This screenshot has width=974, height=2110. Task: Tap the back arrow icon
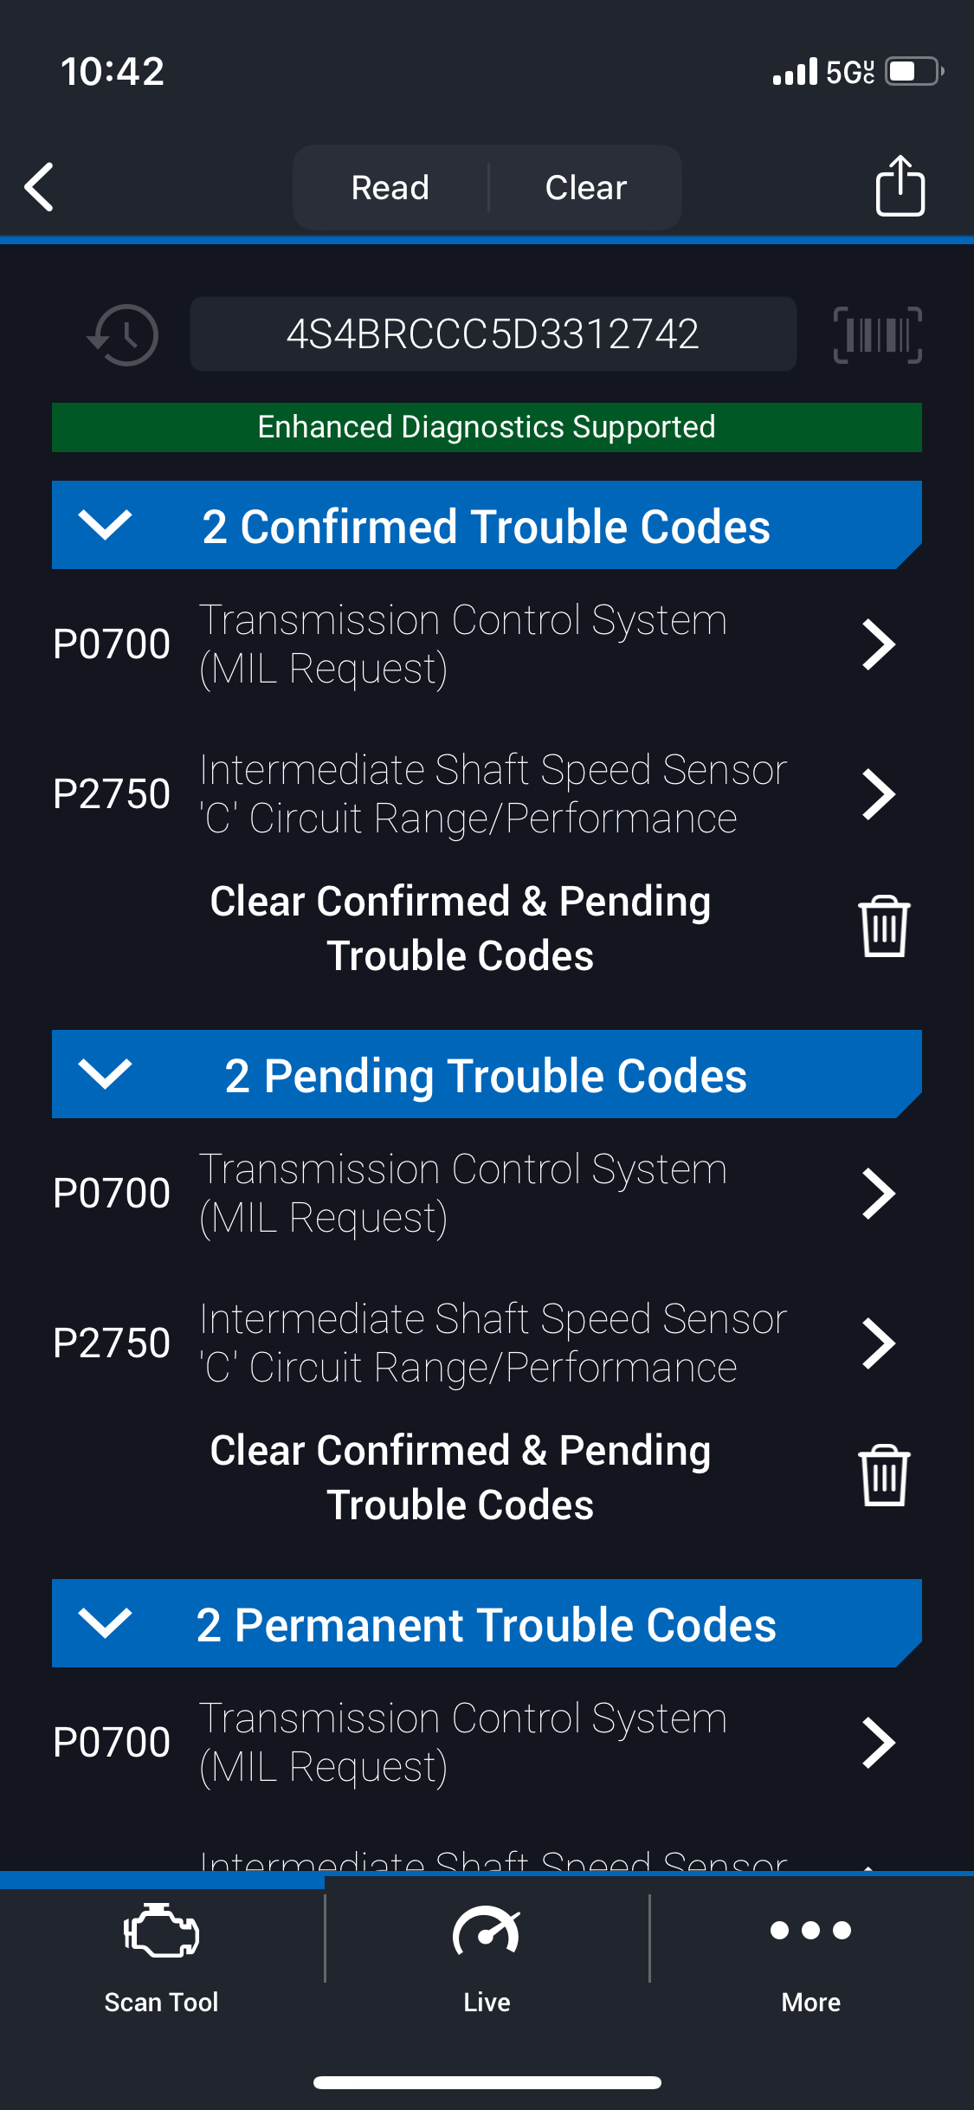pyautogui.click(x=40, y=187)
